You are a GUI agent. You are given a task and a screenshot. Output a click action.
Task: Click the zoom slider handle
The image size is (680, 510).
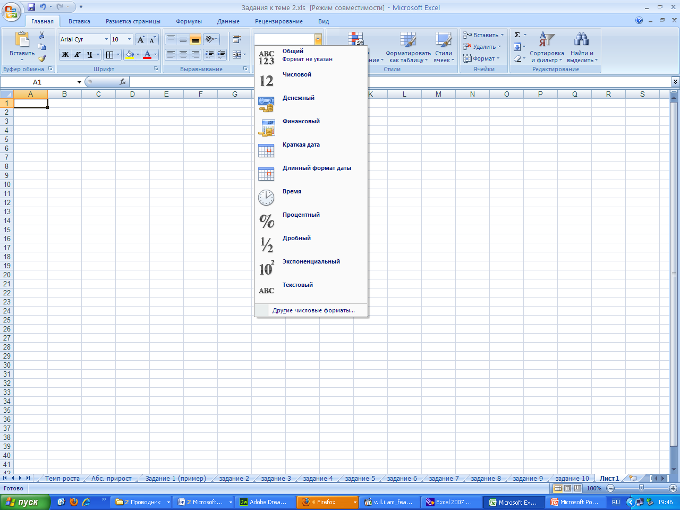[641, 488]
